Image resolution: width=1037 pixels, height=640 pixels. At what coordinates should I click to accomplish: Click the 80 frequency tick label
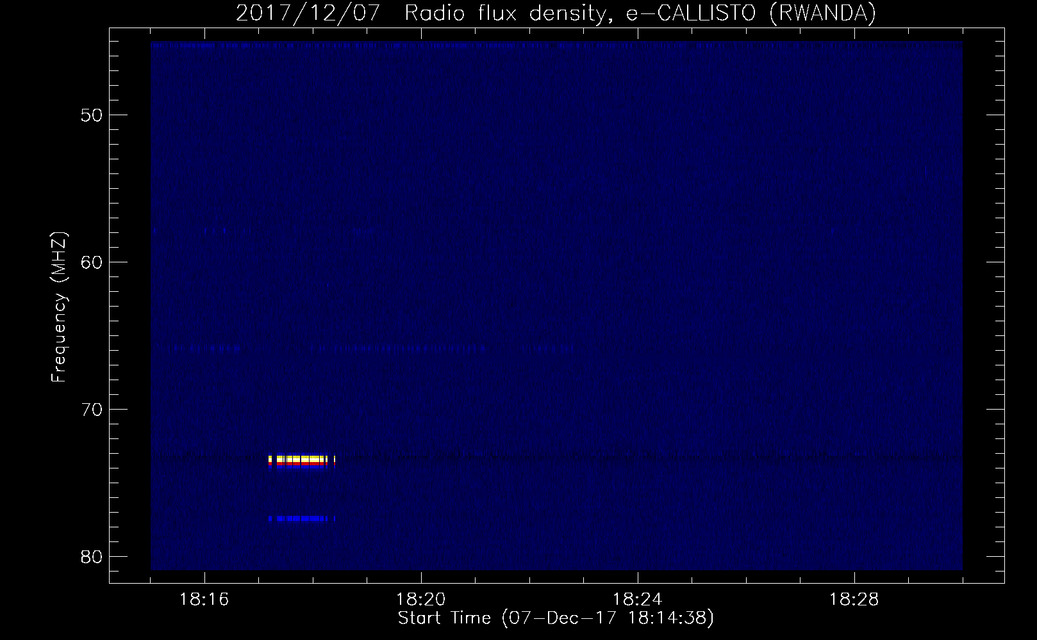click(x=91, y=557)
